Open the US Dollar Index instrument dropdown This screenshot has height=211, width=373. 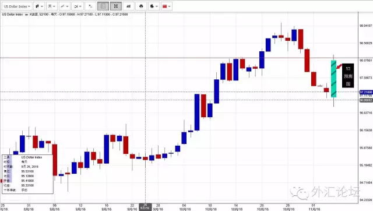17,6
